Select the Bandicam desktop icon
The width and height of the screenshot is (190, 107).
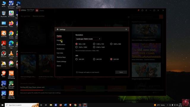pos(4,54)
